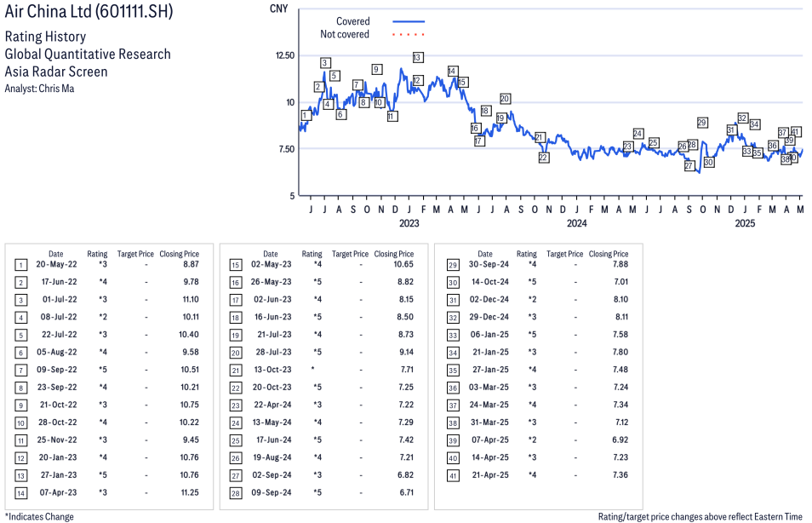Viewport: 812px width, 523px height.
Task: Click the *Indicates Change footnote
Action: 39,517
